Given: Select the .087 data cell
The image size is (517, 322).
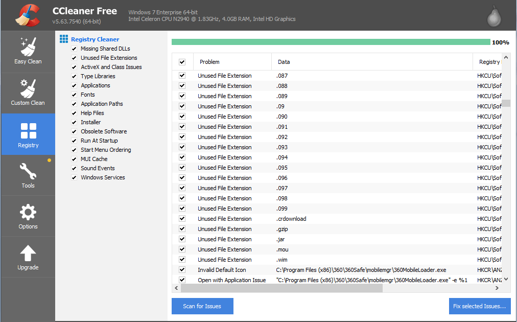Looking at the screenshot, I should click(x=282, y=76).
